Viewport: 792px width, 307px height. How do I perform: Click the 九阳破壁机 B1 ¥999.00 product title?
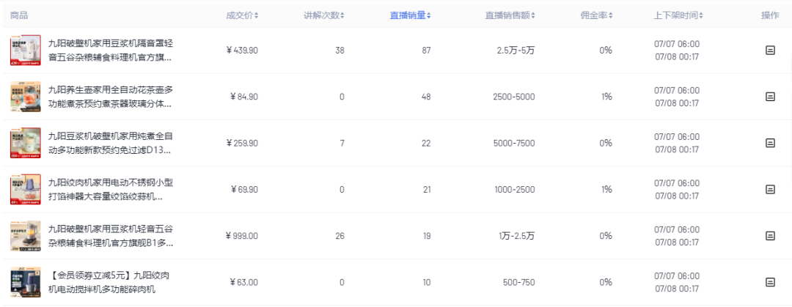point(110,235)
